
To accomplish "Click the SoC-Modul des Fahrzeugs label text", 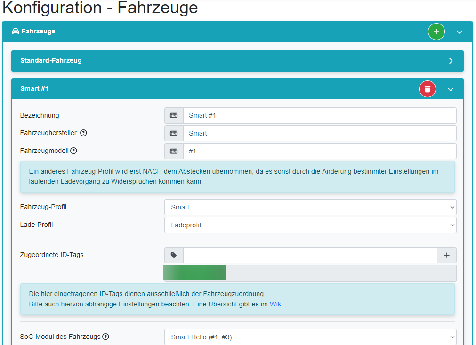I will [60, 337].
